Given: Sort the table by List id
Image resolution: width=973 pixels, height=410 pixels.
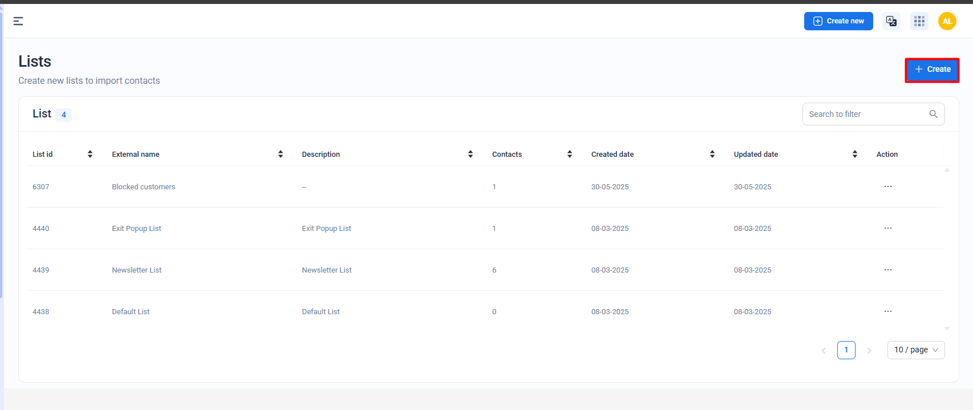Looking at the screenshot, I should [x=90, y=154].
